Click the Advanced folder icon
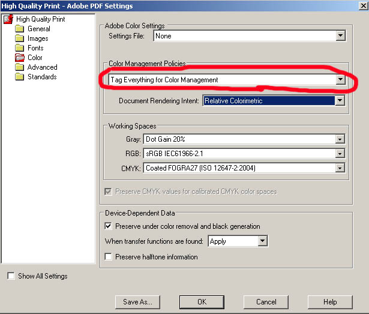This screenshot has height=314, width=369. [x=20, y=67]
